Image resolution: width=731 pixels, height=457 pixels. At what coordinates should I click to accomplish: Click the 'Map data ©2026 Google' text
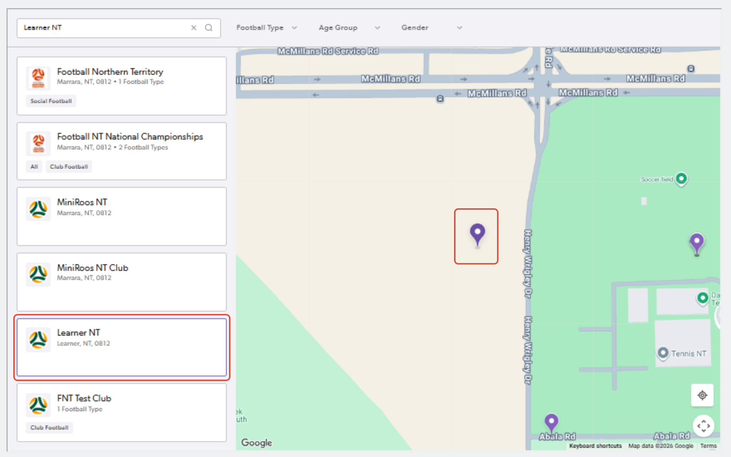[x=661, y=446]
